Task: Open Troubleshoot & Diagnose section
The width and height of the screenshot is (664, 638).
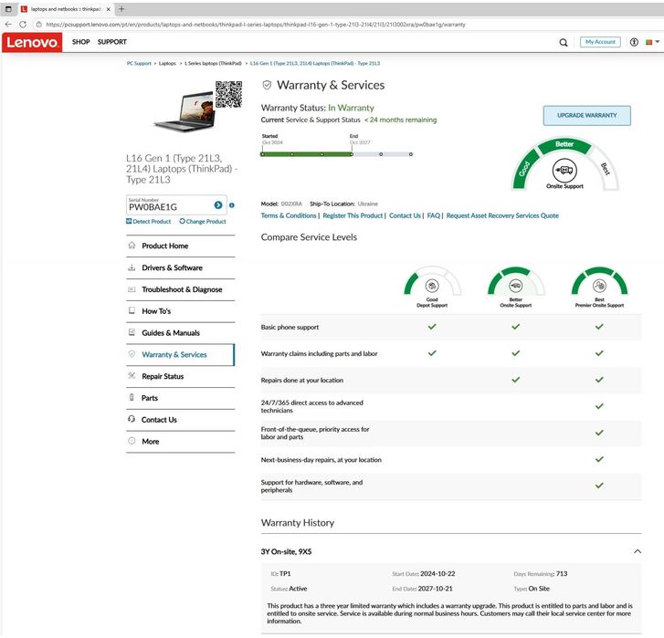Action: click(x=181, y=289)
